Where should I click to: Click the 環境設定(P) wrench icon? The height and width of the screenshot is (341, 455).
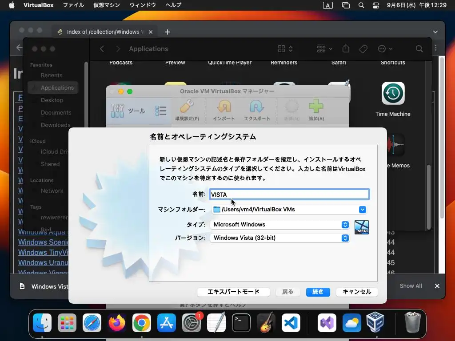coord(187,107)
